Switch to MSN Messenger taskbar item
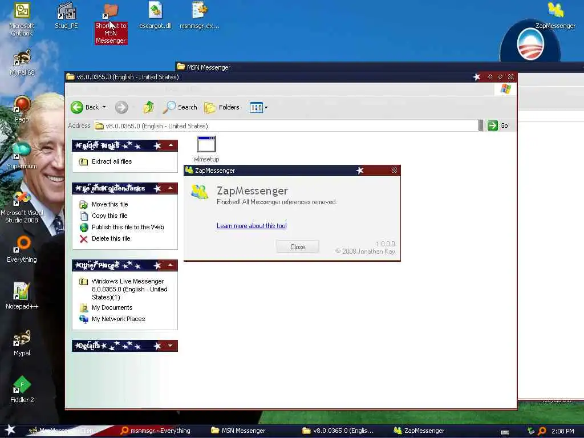584x438 pixels. [x=238, y=431]
